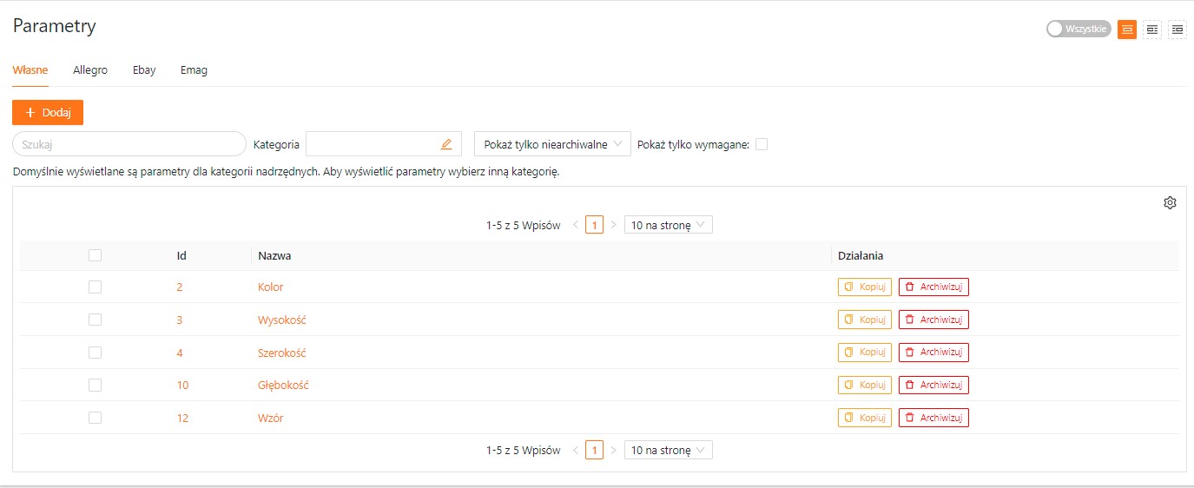
Task: Click the orange Dodaj button
Action: point(48,113)
